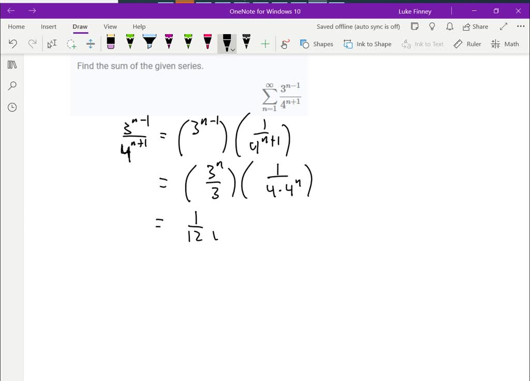The height and width of the screenshot is (381, 530).
Task: Select the Eraser tool
Action: tap(110, 43)
